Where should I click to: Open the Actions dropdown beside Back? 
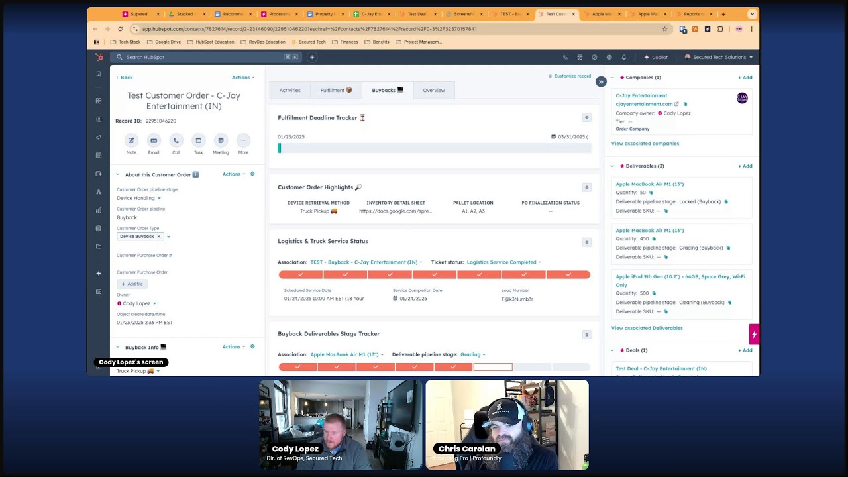243,78
